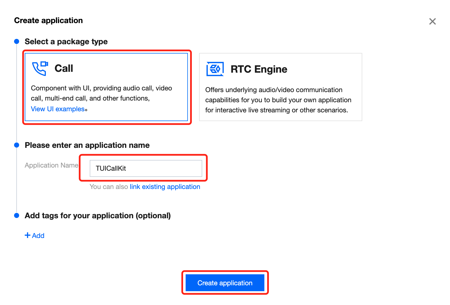Screen dimensions: 450x305
Task: Click the application name step bullet
Action: [x=17, y=145]
